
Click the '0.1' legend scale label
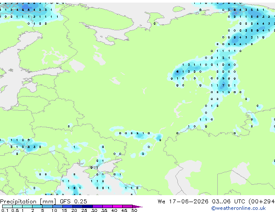(5, 210)
